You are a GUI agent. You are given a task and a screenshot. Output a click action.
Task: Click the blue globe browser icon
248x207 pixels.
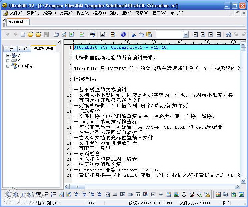pos(123,34)
